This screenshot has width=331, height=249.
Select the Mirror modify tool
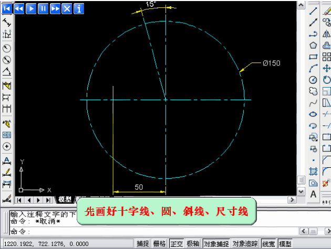point(326,34)
